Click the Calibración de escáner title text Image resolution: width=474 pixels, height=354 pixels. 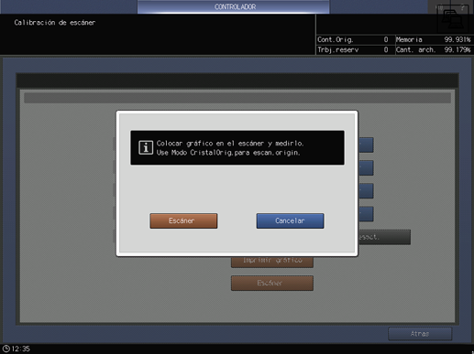coord(55,23)
